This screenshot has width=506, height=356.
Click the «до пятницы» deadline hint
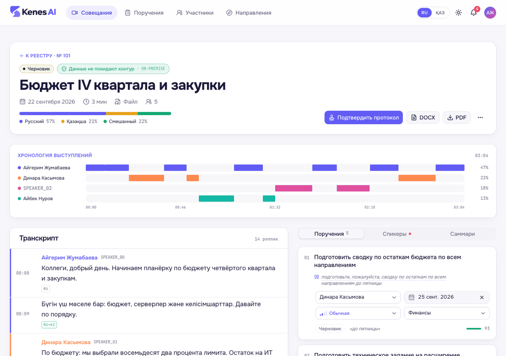click(x=365, y=328)
